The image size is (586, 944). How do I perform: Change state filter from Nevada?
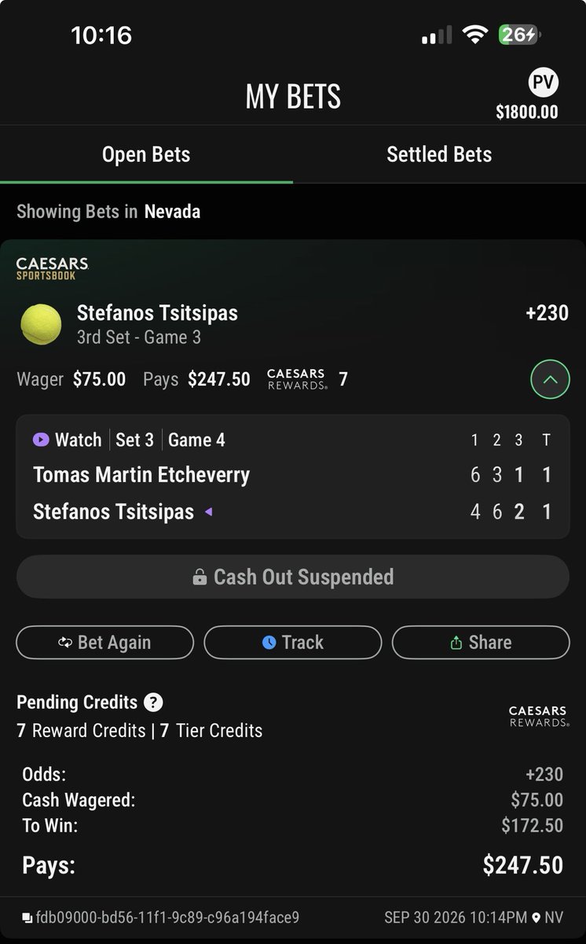click(172, 212)
